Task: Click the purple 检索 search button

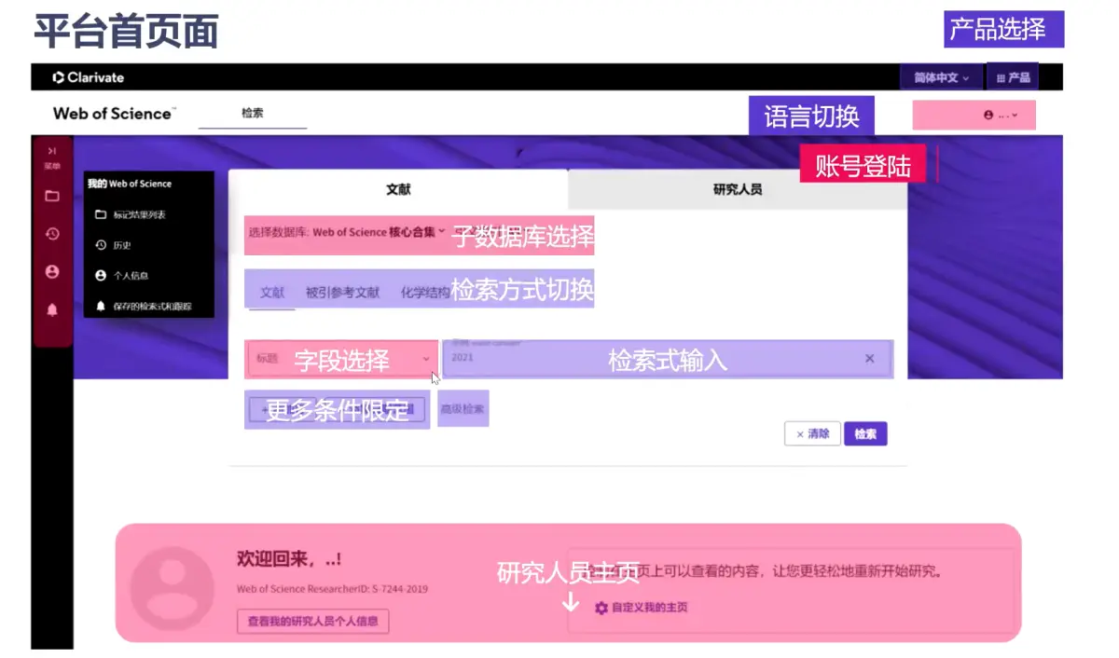Action: pos(865,433)
